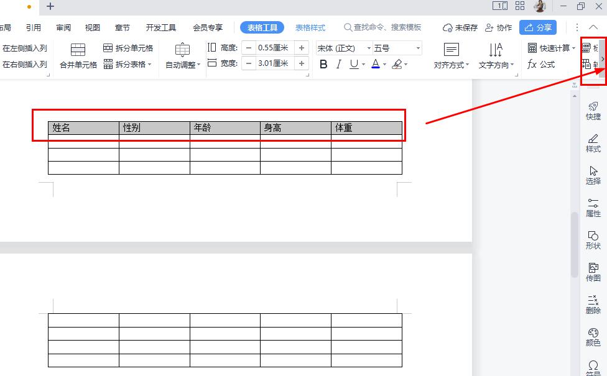This screenshot has width=607, height=376.
Task: Open the more options three-dot menu
Action: (577, 27)
